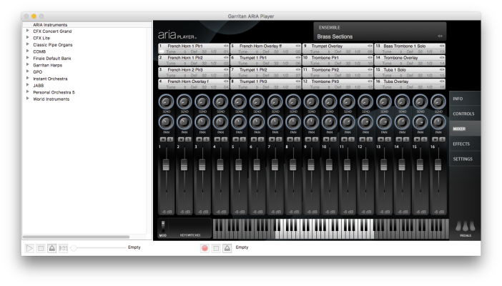Expand the Garritan Harps folder

tap(28, 64)
